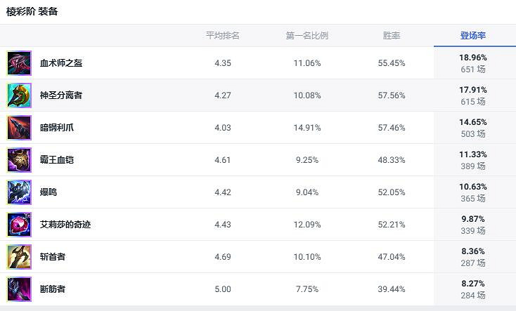This screenshot has width=516, height=311.
Task: Click the 暗钢利爪 item icon
Action: (19, 128)
